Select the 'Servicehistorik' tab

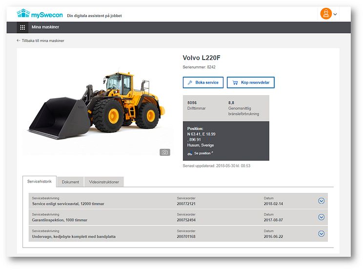coord(40,182)
